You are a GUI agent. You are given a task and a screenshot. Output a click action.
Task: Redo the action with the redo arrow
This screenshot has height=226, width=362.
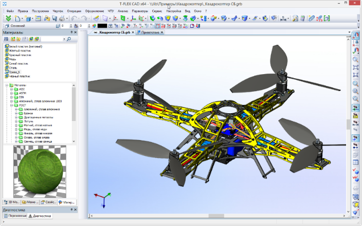(84, 18)
